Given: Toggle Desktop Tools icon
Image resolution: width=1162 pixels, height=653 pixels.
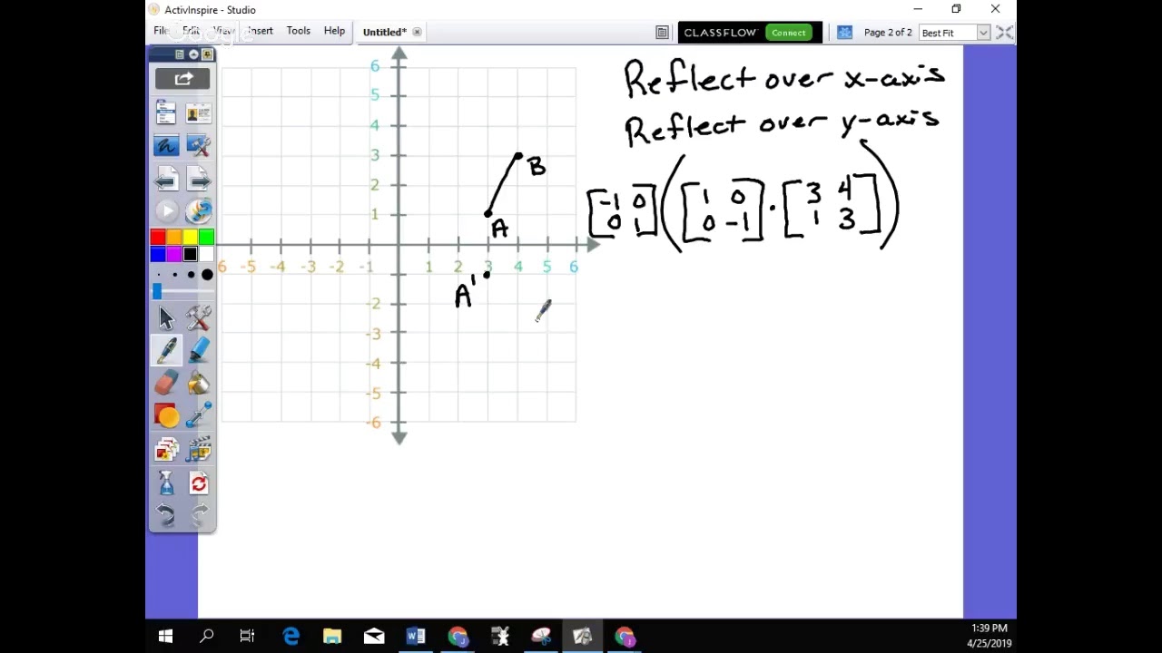Looking at the screenshot, I should point(199,145).
